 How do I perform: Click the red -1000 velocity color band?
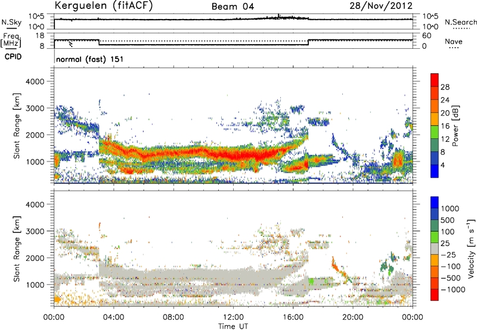click(x=435, y=295)
